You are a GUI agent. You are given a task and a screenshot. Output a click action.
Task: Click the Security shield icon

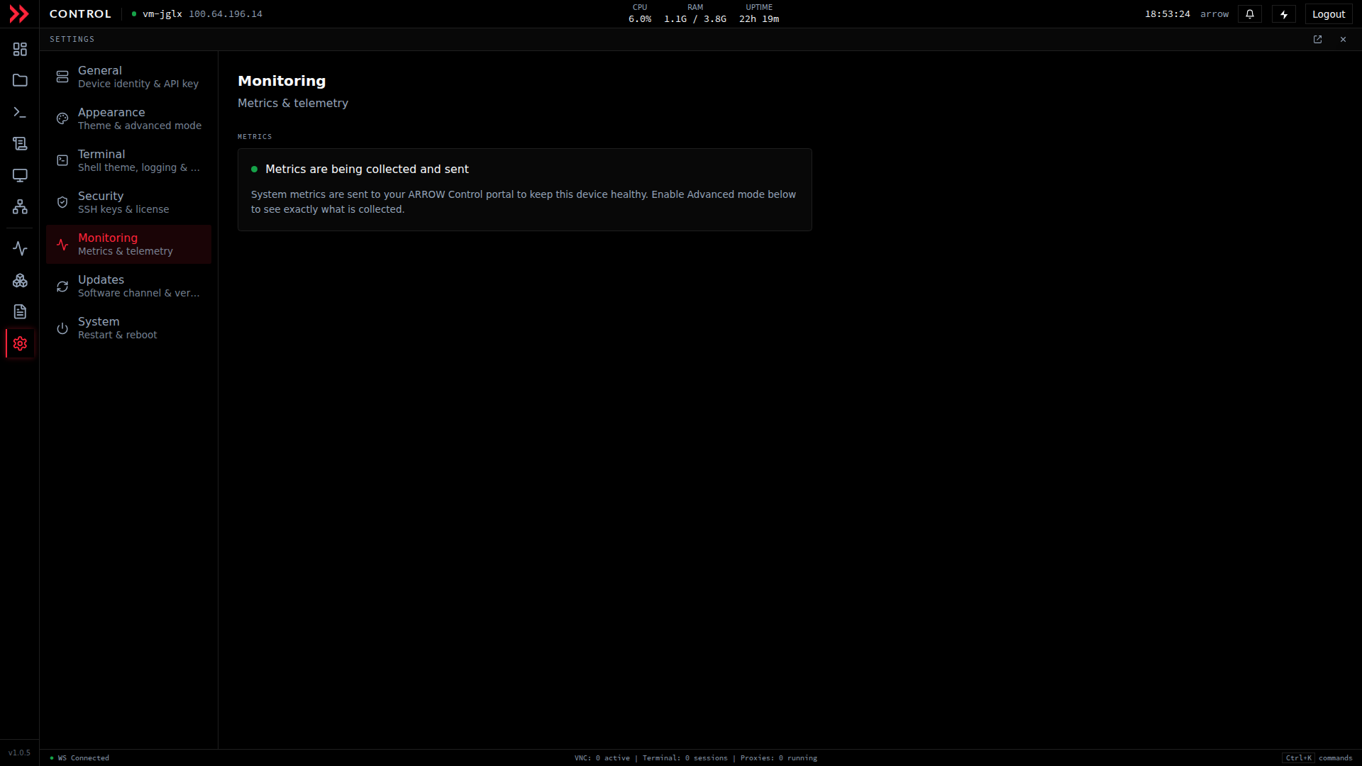pos(62,202)
